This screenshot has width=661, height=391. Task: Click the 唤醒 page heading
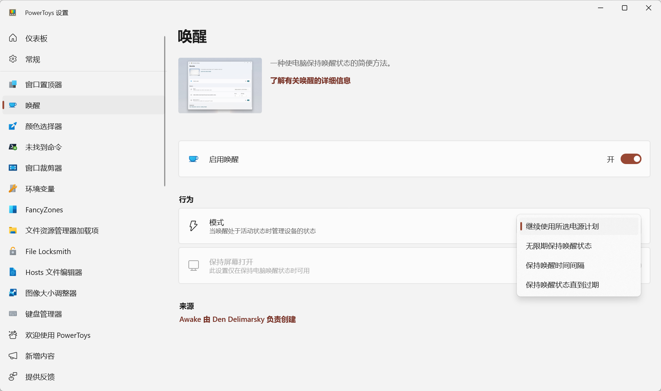(x=192, y=36)
